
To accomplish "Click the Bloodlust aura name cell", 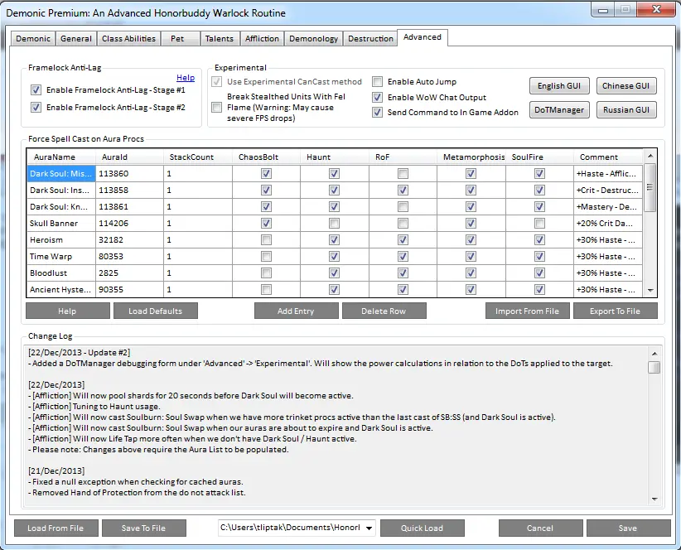I will pyautogui.click(x=61, y=273).
